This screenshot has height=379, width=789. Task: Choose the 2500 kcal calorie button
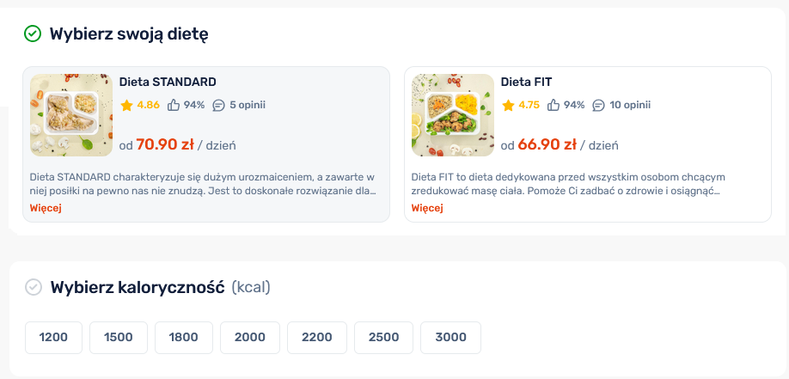[383, 338]
